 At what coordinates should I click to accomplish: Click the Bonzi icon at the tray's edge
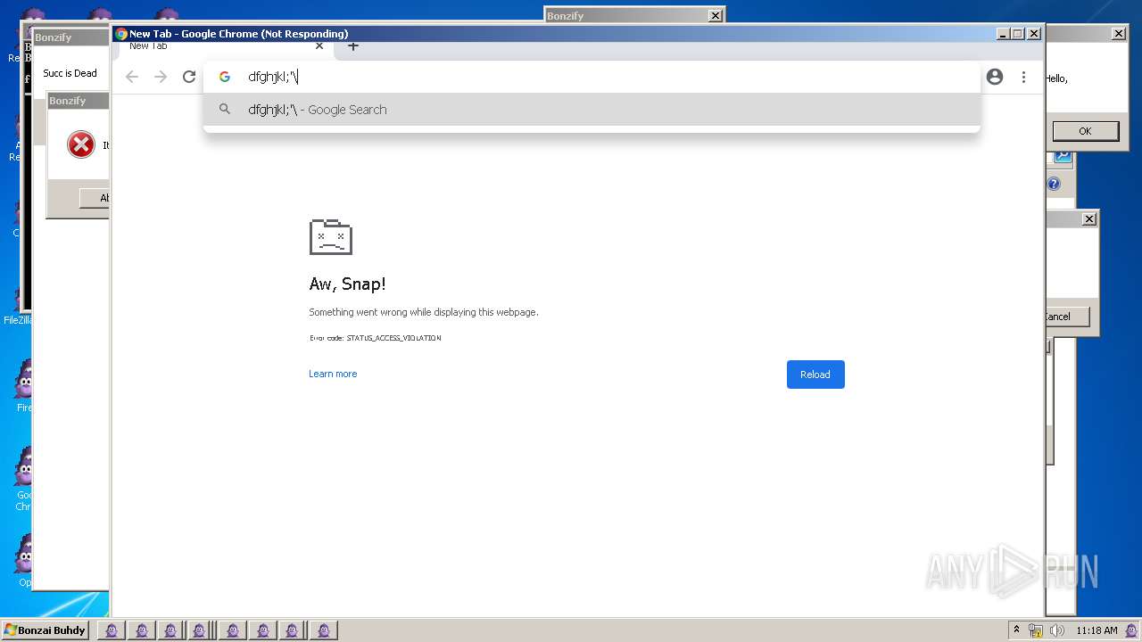pyautogui.click(x=1132, y=630)
